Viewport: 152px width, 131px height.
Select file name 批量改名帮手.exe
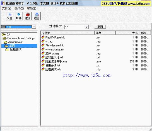pyautogui.click(x=56, y=61)
